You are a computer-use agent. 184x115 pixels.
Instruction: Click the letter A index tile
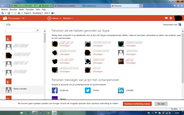(x=9, y=38)
